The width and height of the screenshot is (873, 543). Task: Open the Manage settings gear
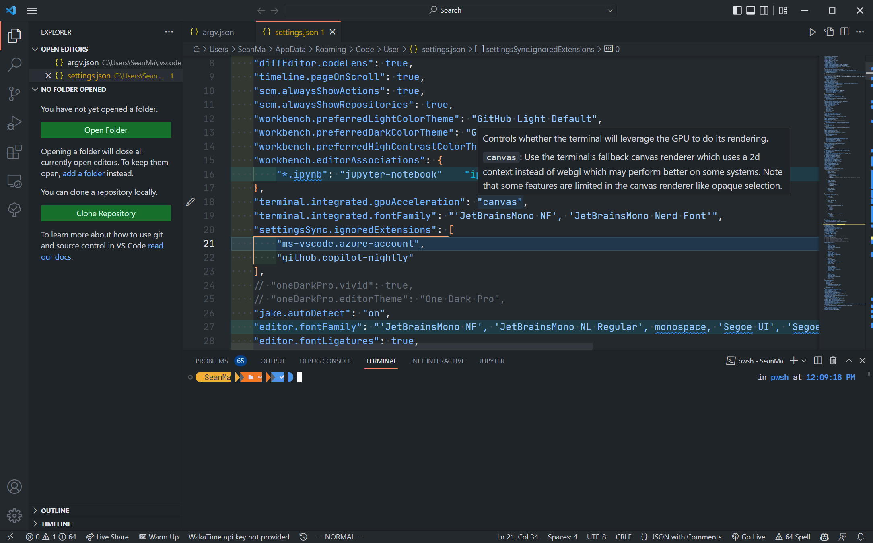point(14,515)
